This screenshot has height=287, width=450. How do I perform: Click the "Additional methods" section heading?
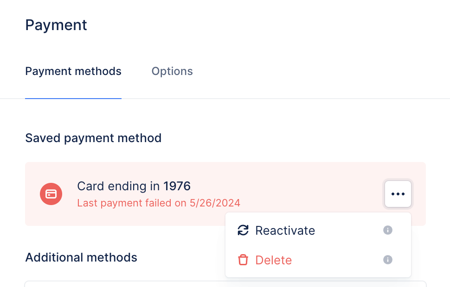[81, 257]
